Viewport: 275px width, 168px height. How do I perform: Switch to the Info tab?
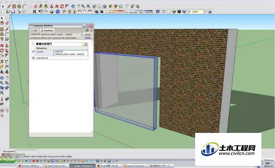coord(34,30)
